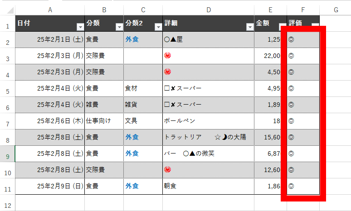
Task: Click the red ㊙ symbol in row 3
Action: (x=167, y=56)
